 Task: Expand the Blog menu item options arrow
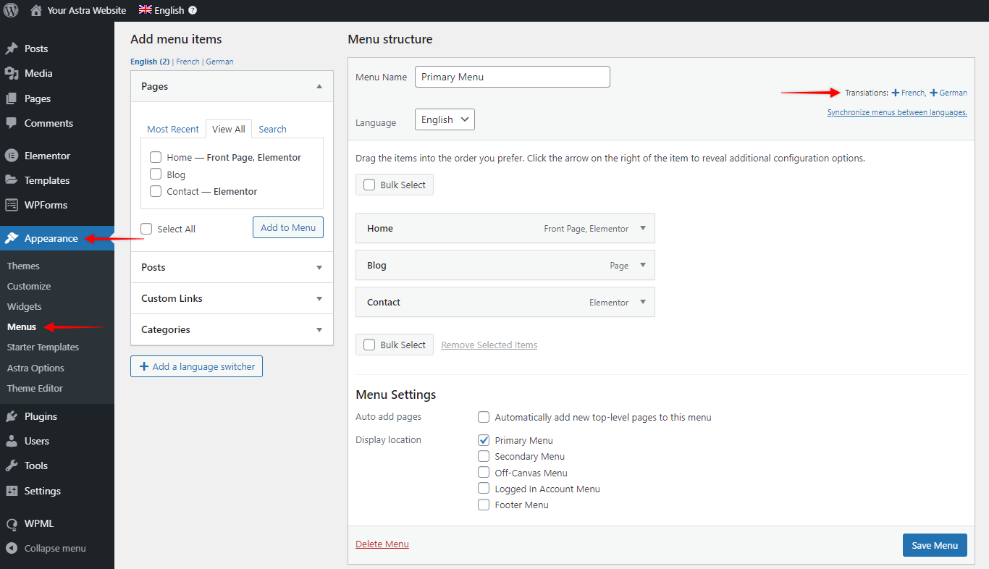point(642,265)
